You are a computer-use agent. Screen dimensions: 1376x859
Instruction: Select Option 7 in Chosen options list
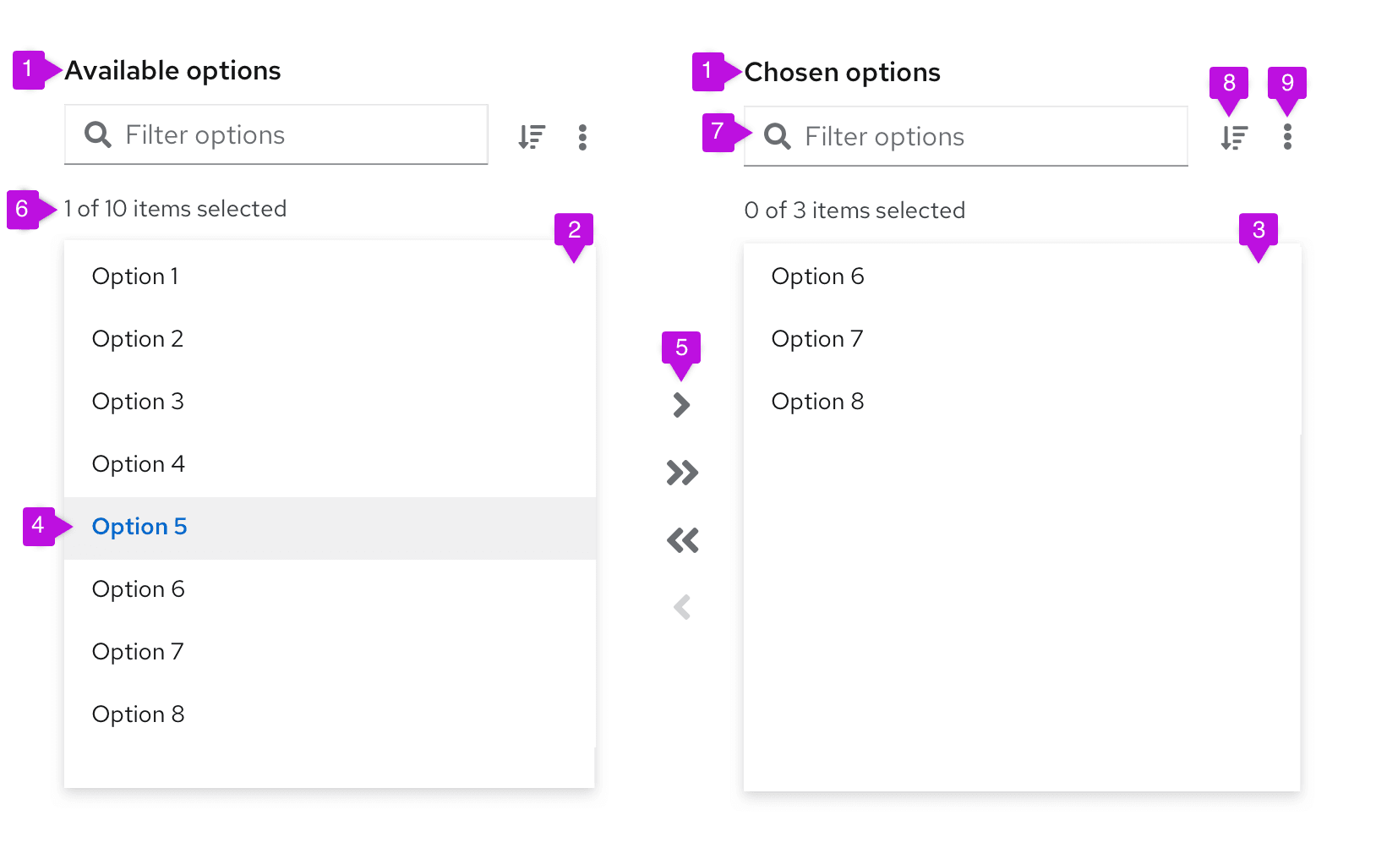tap(817, 339)
